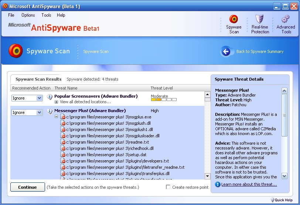Click info icon beside Popular Screensavers
Screen dimensions: 300x205
(x=50, y=97)
